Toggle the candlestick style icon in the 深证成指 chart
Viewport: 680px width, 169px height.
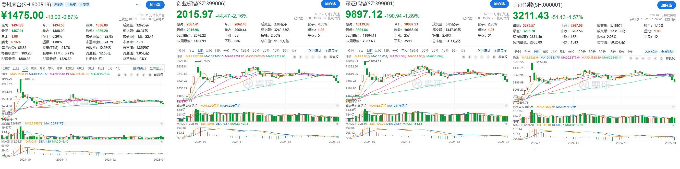(x=494, y=57)
